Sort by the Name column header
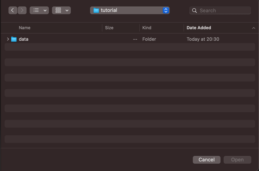259x171 pixels. (25, 28)
